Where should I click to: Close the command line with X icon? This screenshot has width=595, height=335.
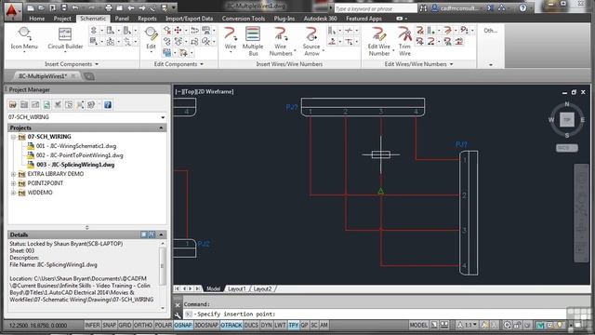pyautogui.click(x=178, y=305)
